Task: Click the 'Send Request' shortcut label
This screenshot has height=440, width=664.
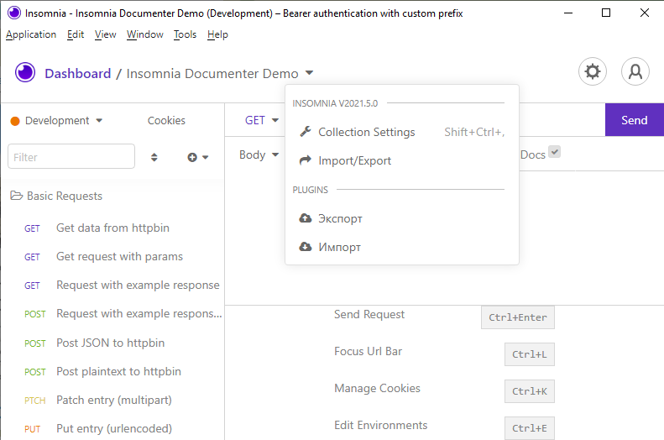Action: 369,314
